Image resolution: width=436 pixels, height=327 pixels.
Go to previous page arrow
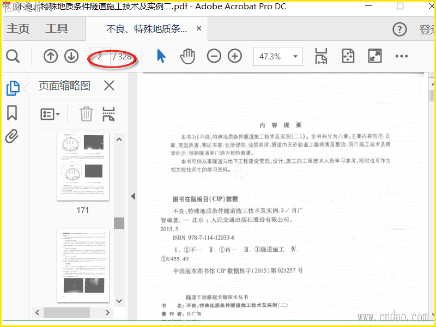[50, 57]
